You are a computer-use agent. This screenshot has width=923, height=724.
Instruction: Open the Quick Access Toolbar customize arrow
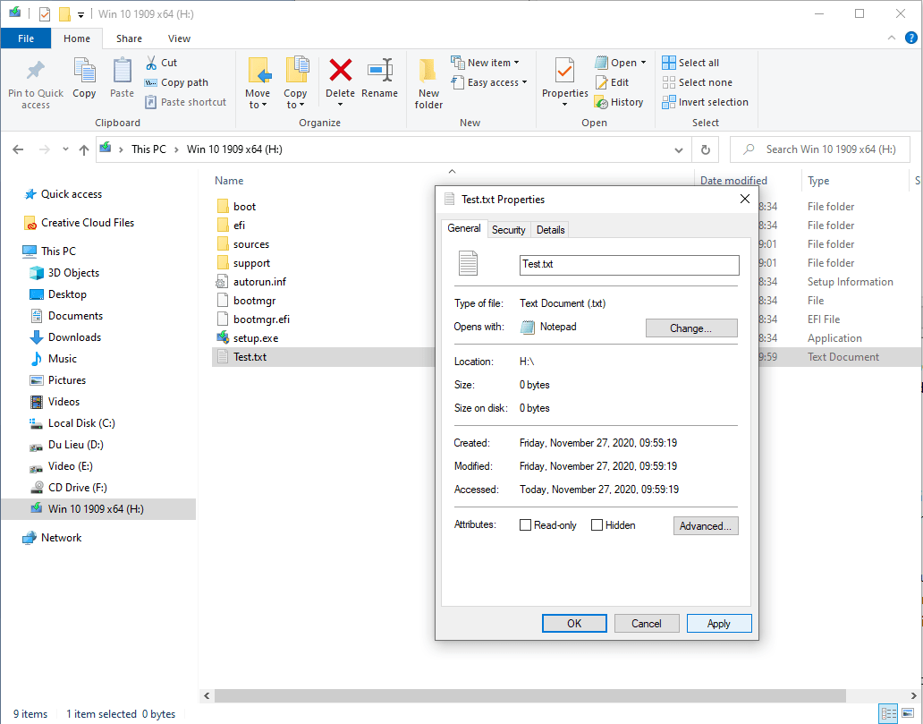pos(81,14)
